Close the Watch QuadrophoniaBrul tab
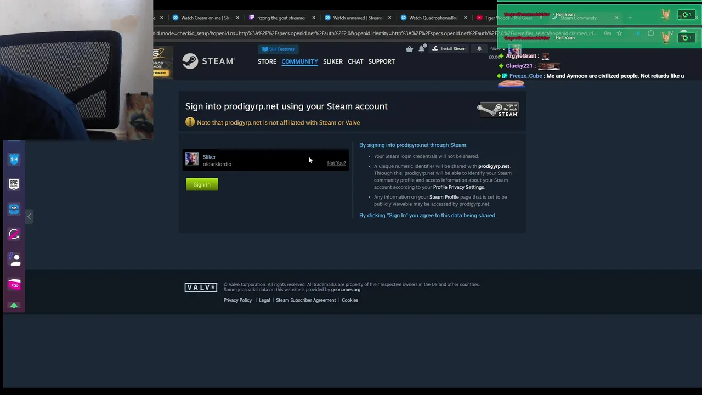This screenshot has height=395, width=702. coord(465,18)
